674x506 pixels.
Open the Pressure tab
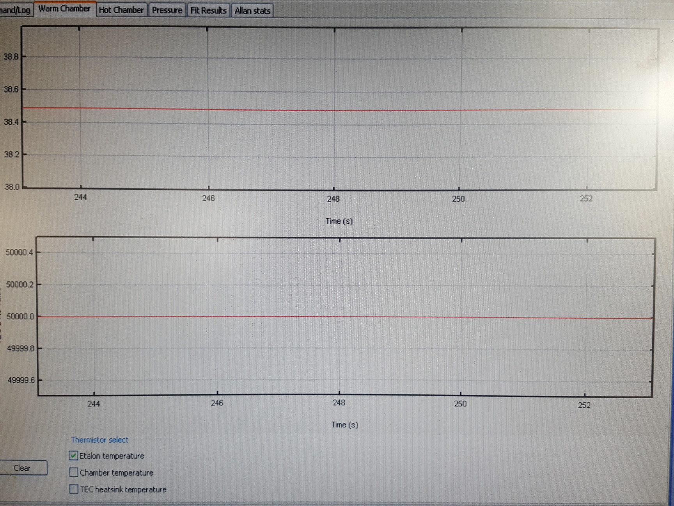pyautogui.click(x=167, y=10)
